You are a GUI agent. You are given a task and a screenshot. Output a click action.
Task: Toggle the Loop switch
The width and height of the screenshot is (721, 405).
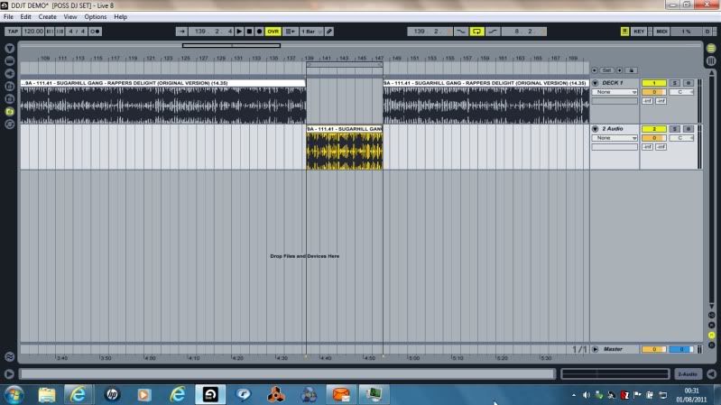pos(477,31)
